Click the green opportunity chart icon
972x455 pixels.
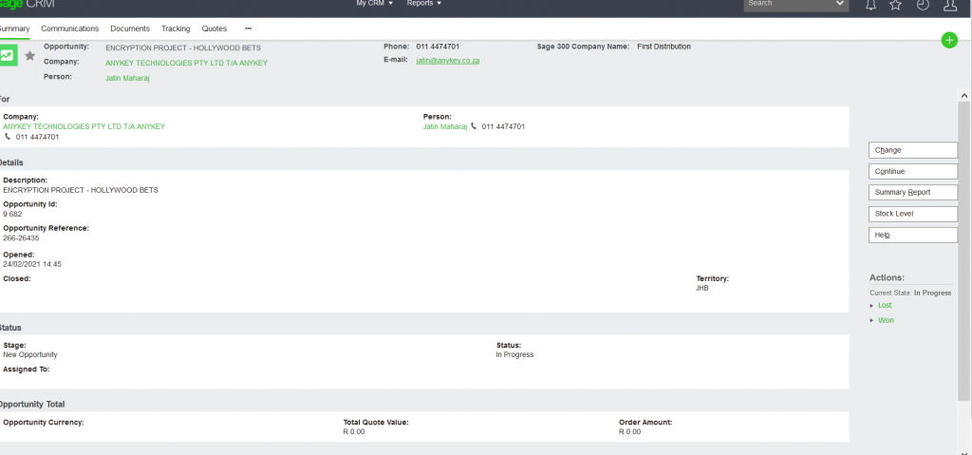(x=8, y=56)
